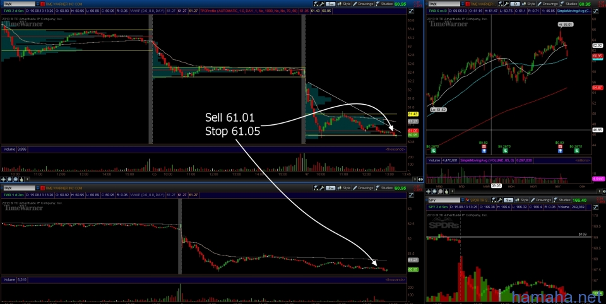Click earnings phone marker below daily chart's right side
This screenshot has height=304, width=606.
pos(560,146)
